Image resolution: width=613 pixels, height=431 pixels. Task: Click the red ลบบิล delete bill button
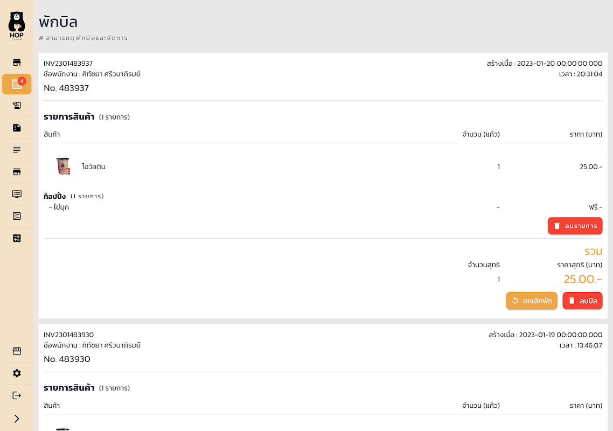coord(582,301)
